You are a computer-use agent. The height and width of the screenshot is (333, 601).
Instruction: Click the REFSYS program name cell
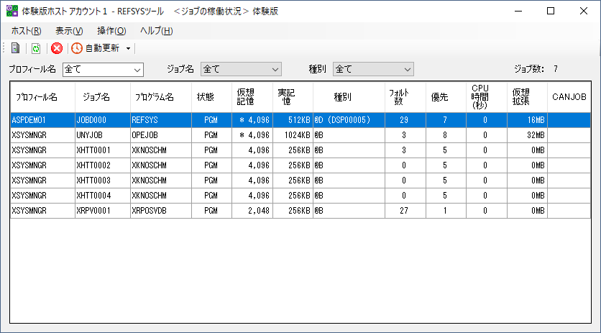pos(161,120)
